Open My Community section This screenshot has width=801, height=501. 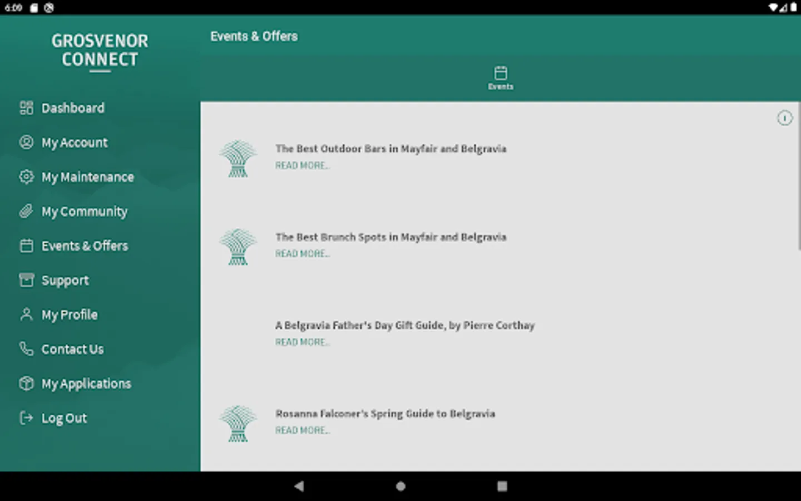pyautogui.click(x=85, y=212)
